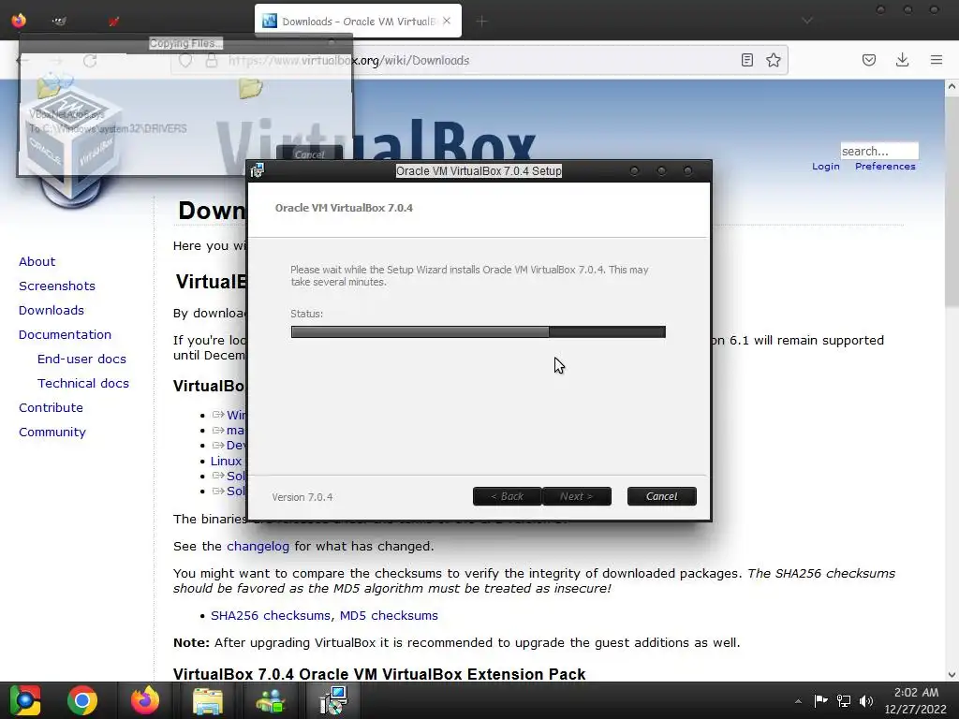
Task: Open File Explorer from the taskbar
Action: (208, 700)
